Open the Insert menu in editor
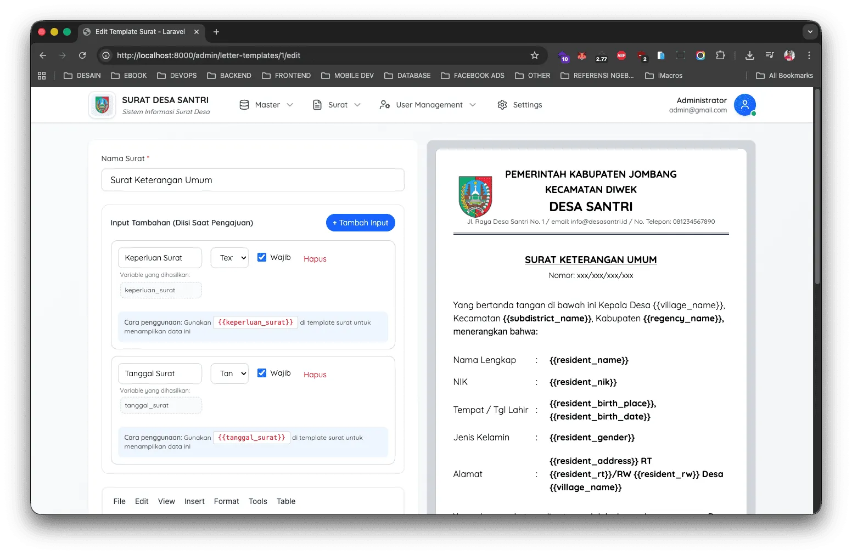Screen dimensions: 852x555 (x=194, y=501)
